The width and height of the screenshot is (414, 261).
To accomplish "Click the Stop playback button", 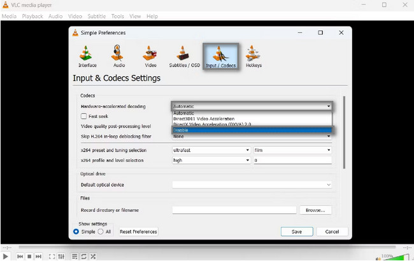I will [29, 257].
